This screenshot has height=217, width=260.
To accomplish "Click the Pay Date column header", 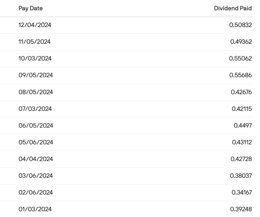I will tap(30, 8).
